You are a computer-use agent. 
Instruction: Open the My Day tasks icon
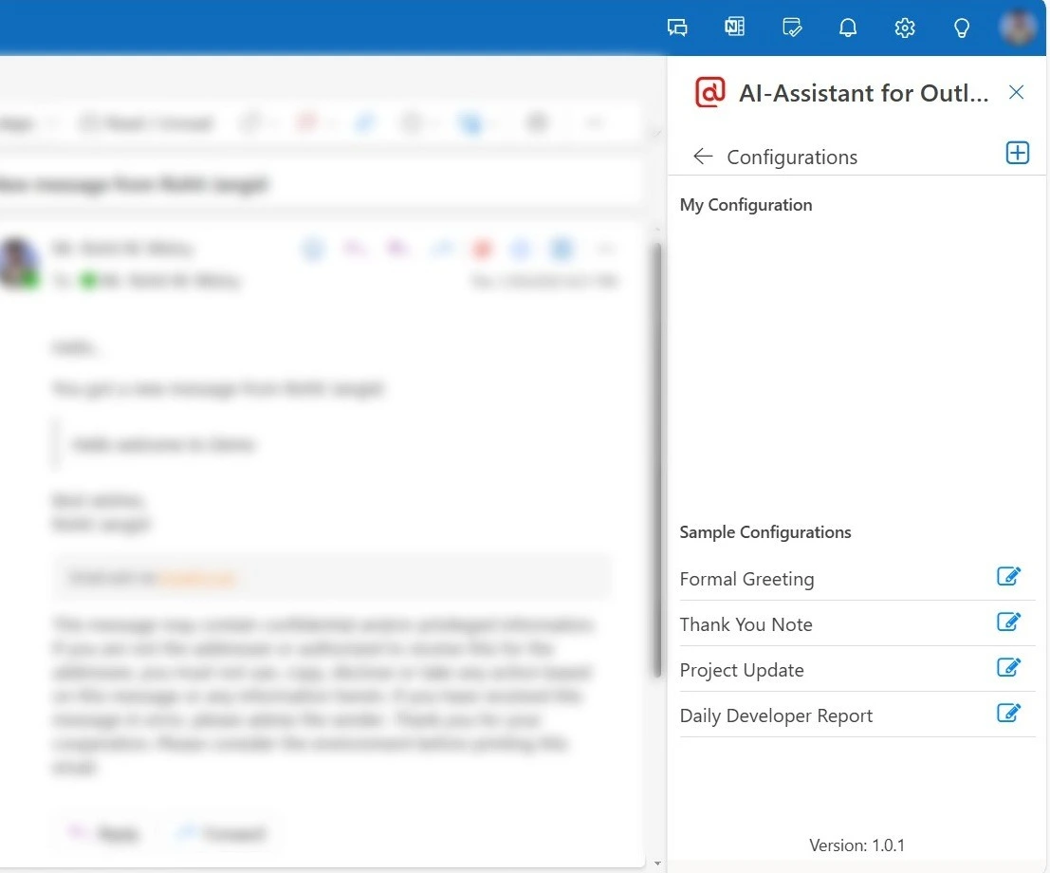tap(791, 28)
